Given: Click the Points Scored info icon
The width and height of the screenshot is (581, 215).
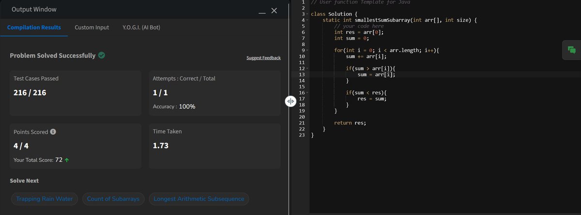Looking at the screenshot, I should 53,131.
